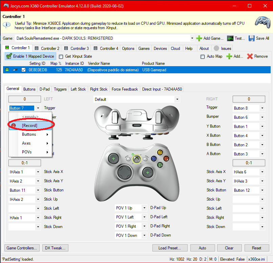
Task: Click the Product Name column header
Action: [153, 63]
